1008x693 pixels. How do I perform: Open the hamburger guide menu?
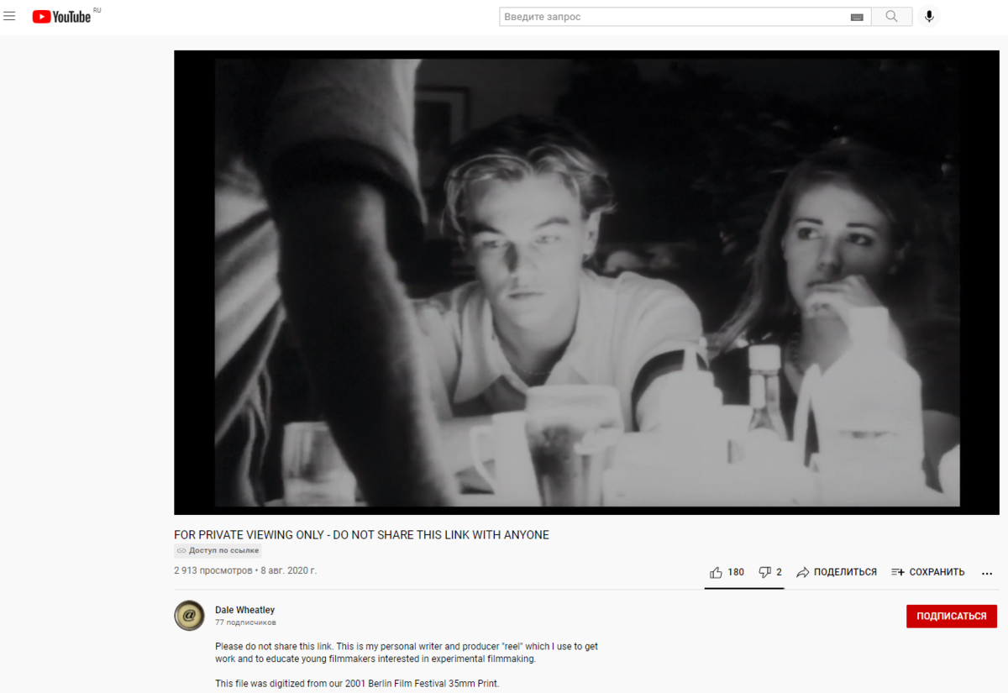(x=9, y=16)
